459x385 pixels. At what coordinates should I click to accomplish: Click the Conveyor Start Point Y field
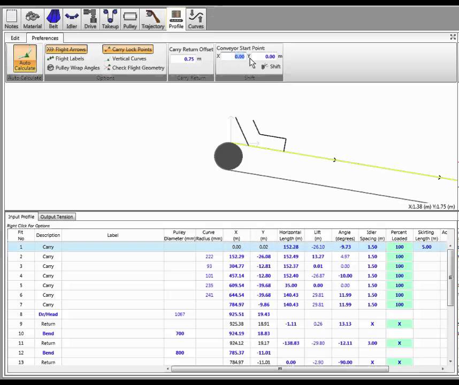click(x=264, y=57)
